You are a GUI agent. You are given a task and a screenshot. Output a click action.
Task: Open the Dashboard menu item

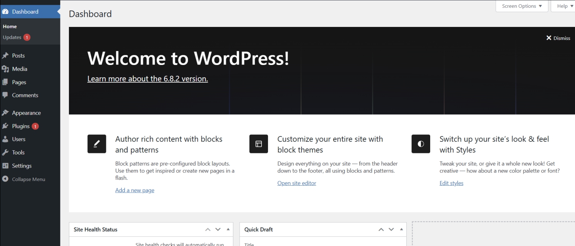click(x=30, y=12)
